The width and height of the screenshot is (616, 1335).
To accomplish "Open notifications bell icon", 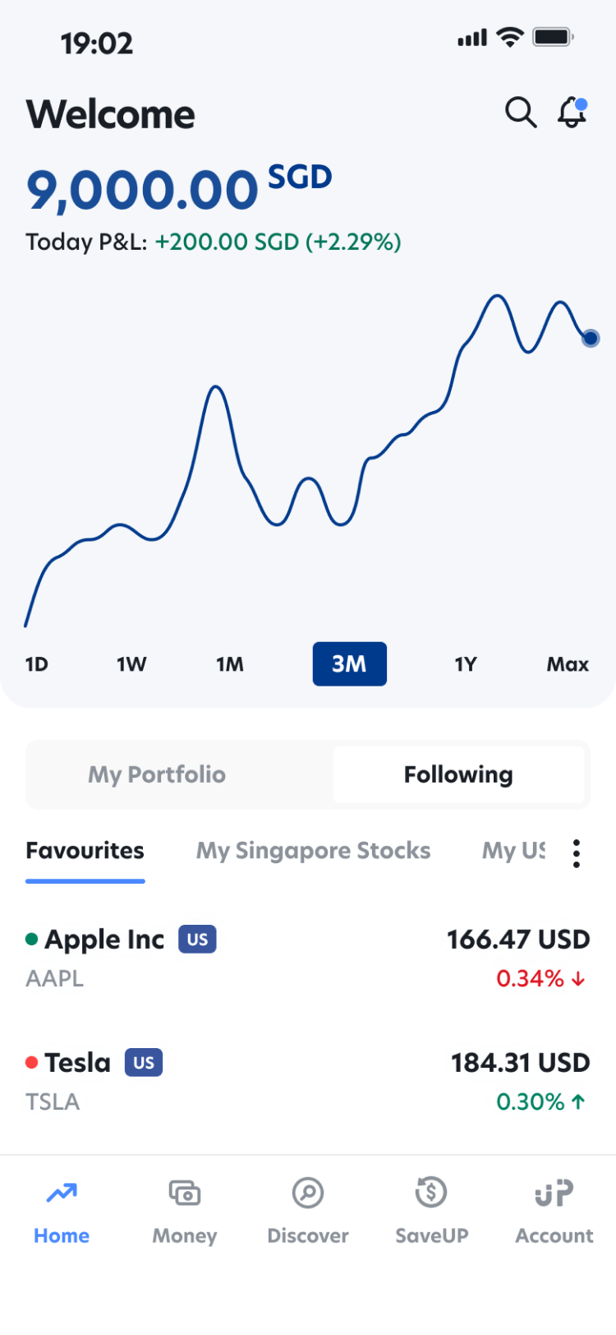I will click(572, 113).
